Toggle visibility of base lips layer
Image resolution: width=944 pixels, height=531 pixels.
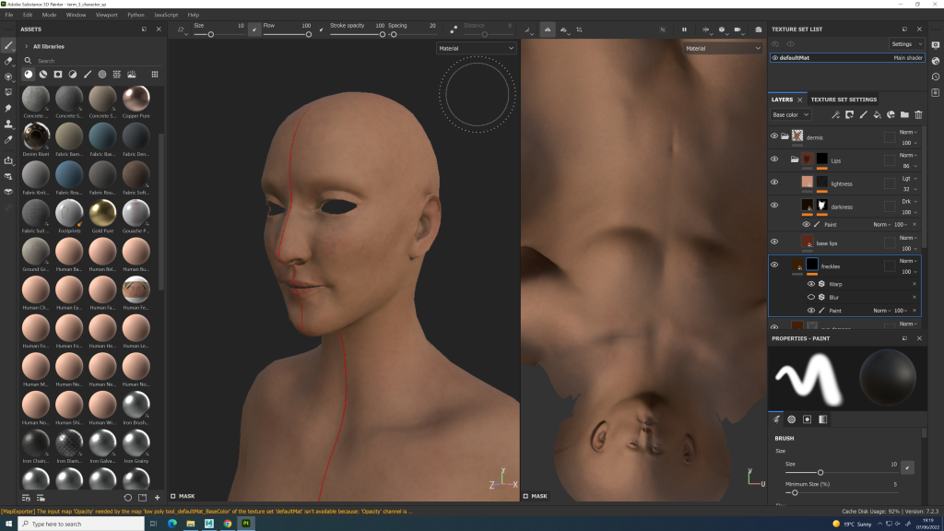click(774, 242)
